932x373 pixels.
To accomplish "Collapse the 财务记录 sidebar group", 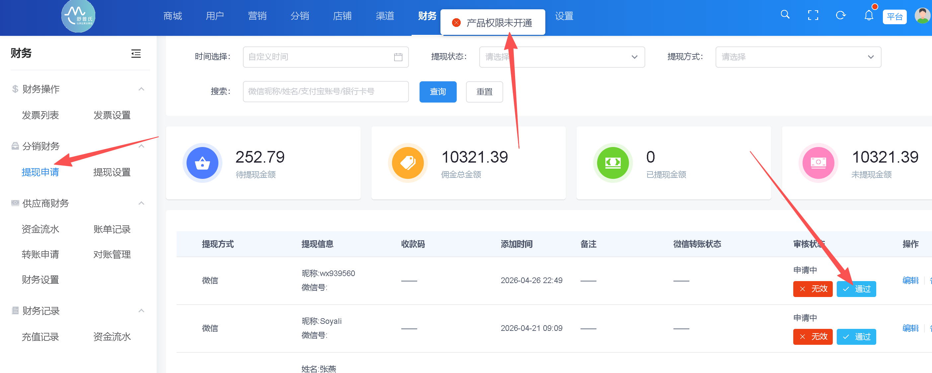I will click(x=141, y=310).
